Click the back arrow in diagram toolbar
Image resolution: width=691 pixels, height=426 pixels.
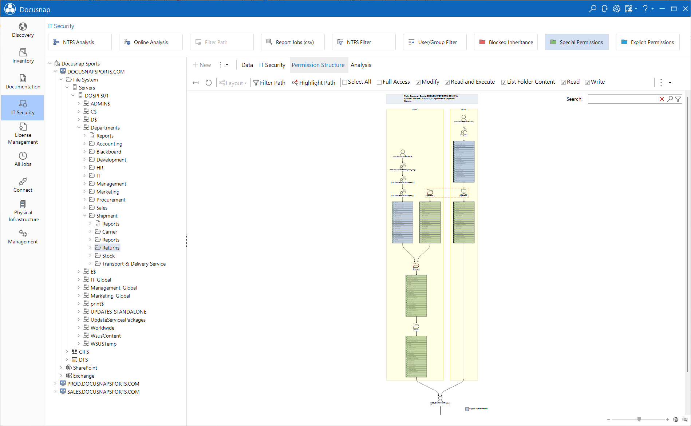point(196,83)
